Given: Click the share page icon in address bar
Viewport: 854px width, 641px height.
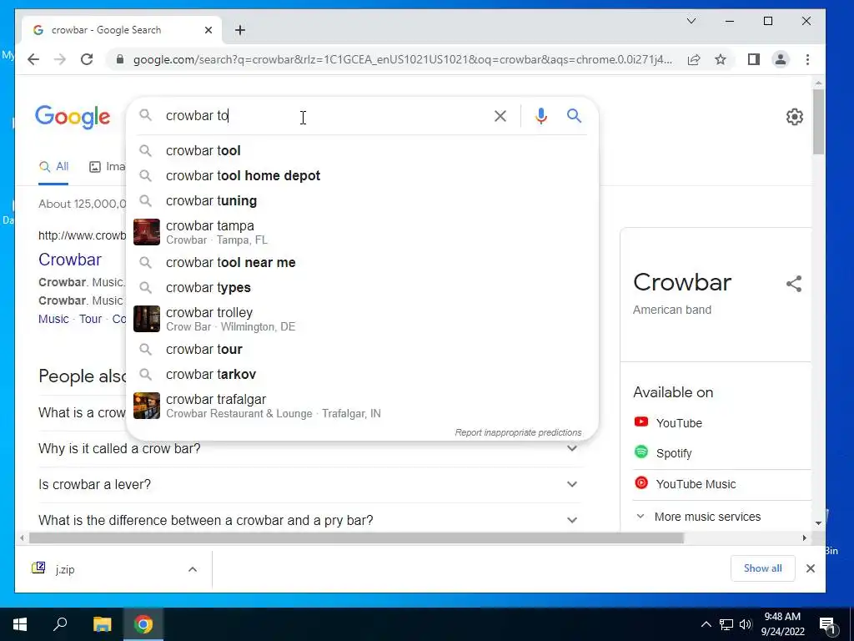Looking at the screenshot, I should pyautogui.click(x=694, y=59).
